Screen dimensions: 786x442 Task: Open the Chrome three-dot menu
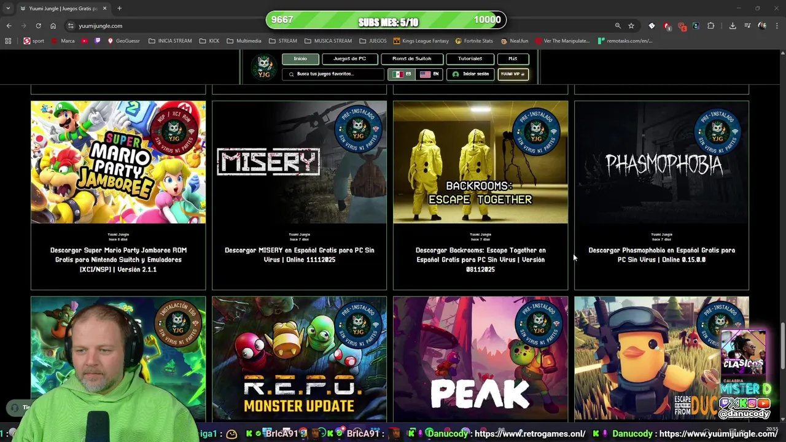(x=777, y=26)
